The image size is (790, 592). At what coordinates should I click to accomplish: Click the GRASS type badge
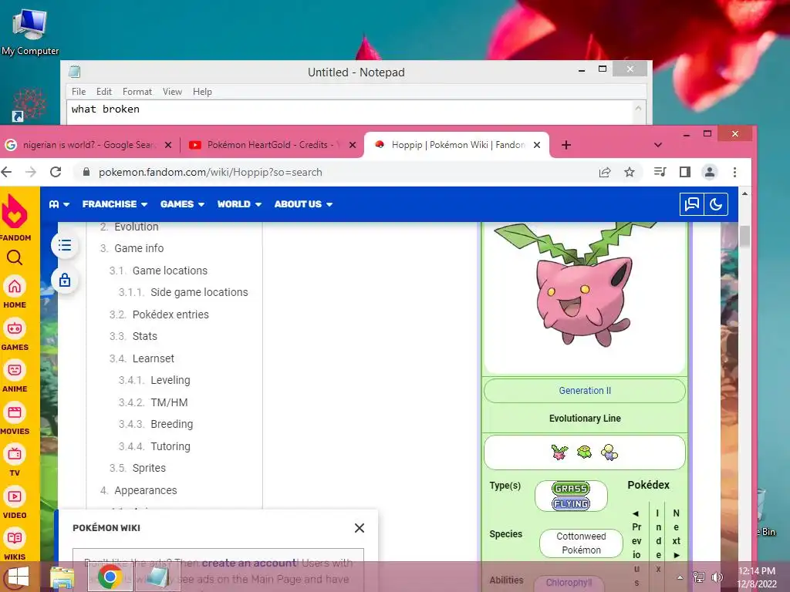click(x=571, y=488)
